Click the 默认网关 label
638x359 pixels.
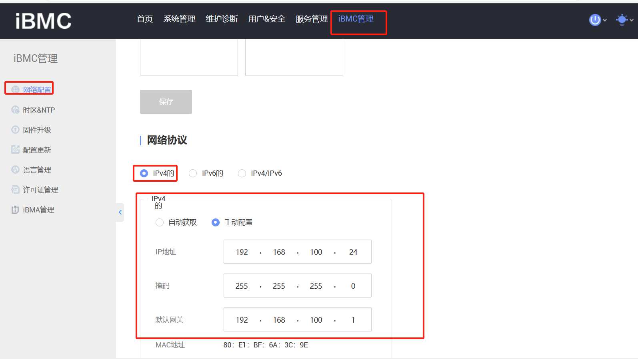tap(169, 320)
